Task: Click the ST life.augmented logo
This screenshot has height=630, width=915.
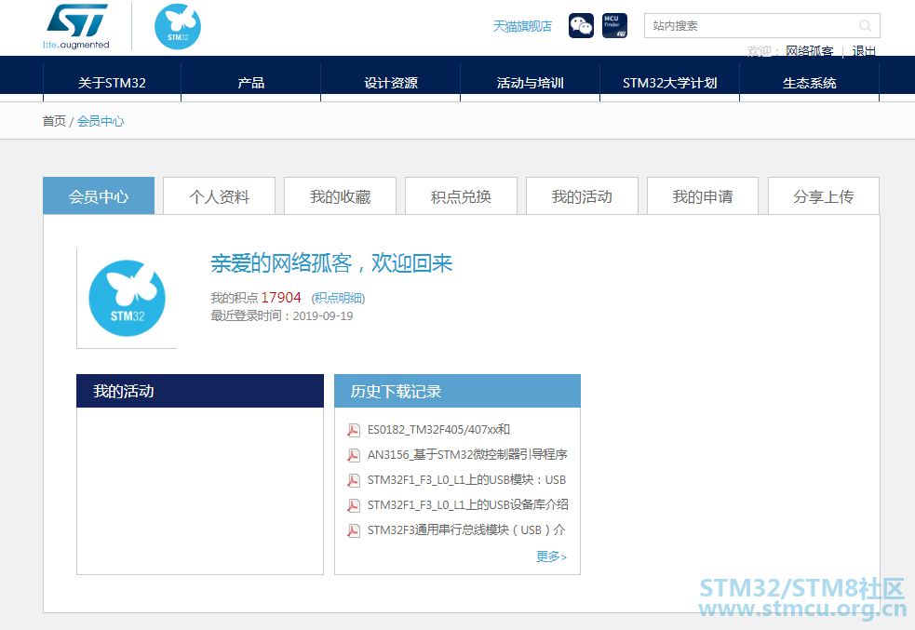Action: click(x=77, y=27)
